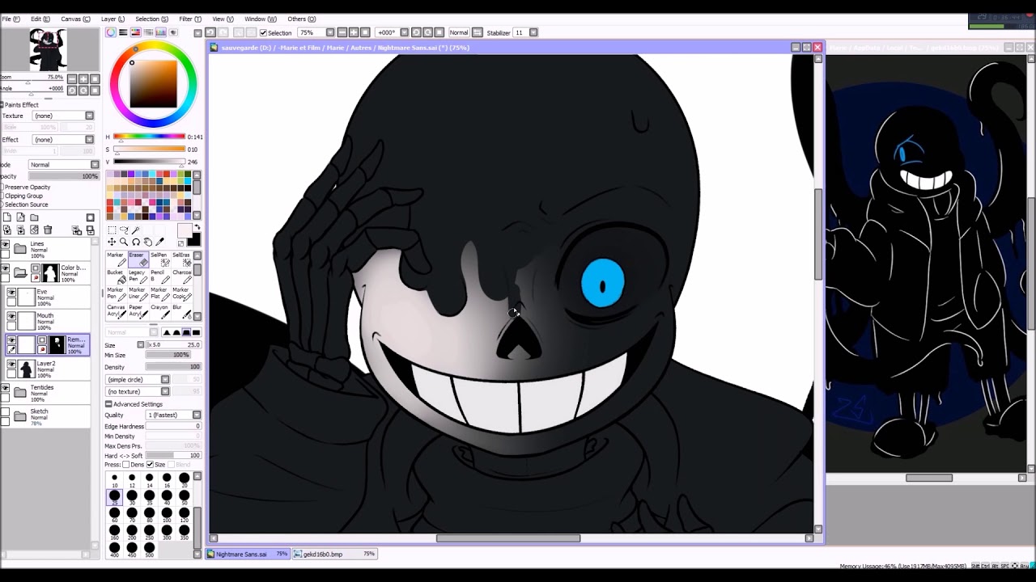This screenshot has width=1036, height=582.
Task: Select the hand pan tool
Action: (x=147, y=242)
